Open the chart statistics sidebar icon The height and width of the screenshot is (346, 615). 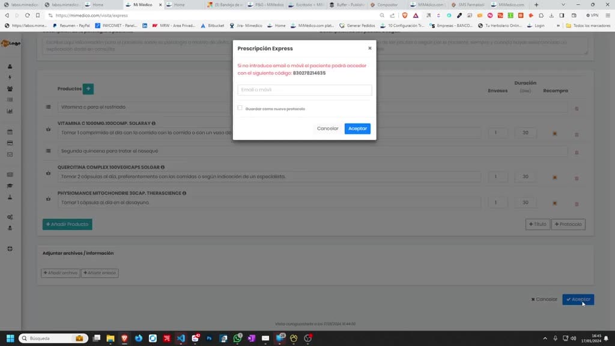[x=10, y=111]
